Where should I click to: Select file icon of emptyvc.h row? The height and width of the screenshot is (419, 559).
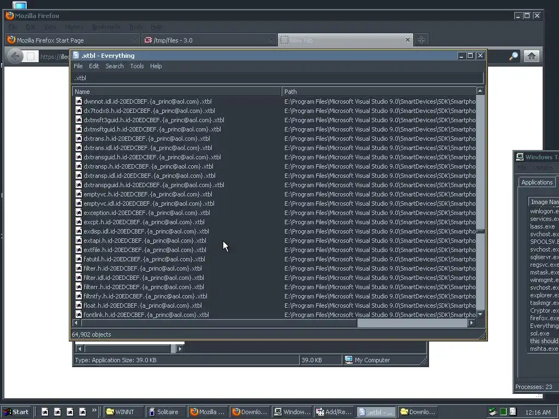[79, 194]
